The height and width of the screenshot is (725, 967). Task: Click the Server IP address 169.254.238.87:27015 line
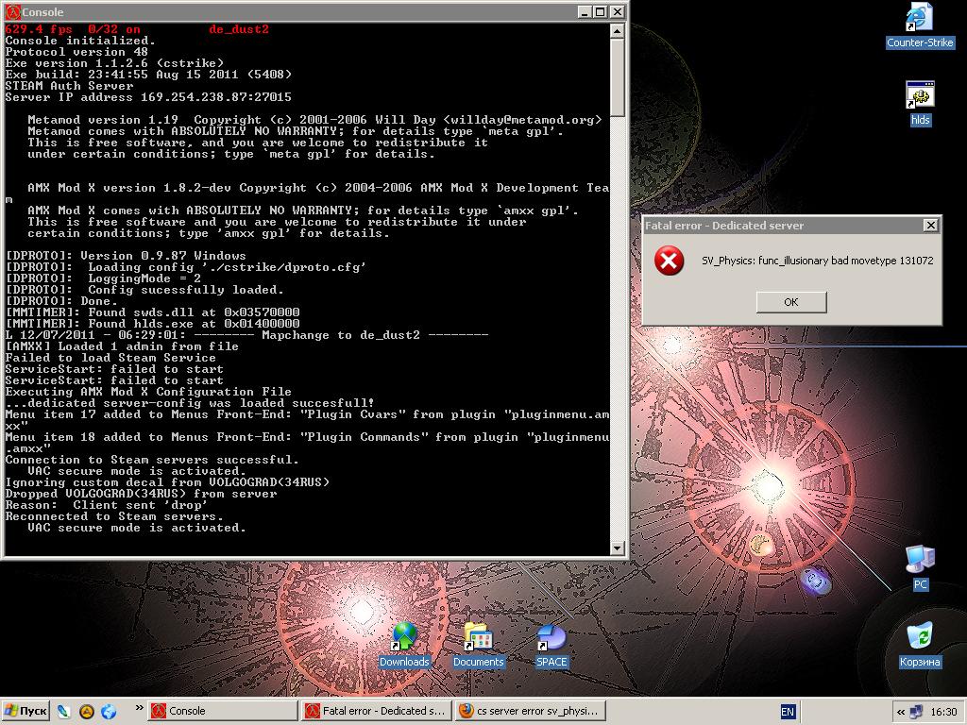(148, 97)
